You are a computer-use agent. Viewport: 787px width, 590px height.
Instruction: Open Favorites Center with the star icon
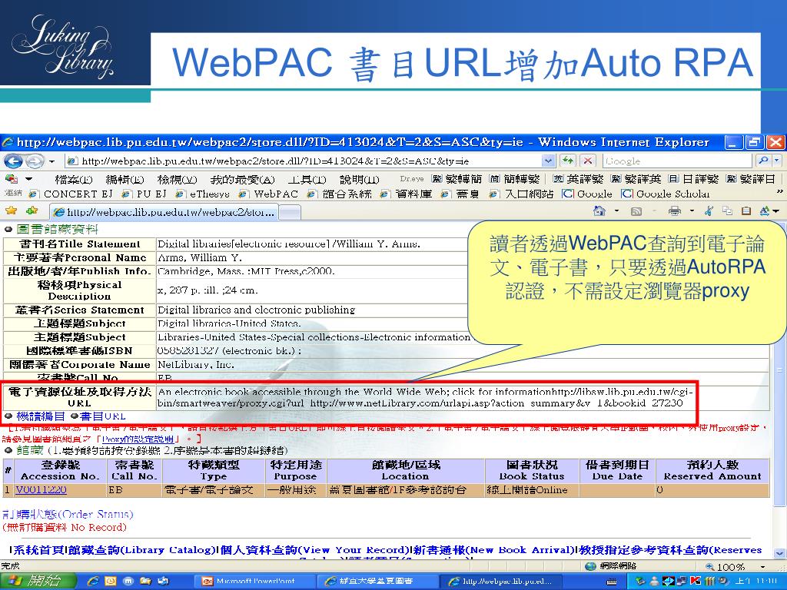pyautogui.click(x=11, y=210)
